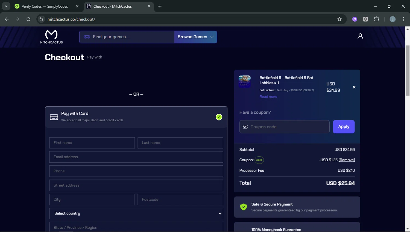Click the Processor Fee USD $2.10 value
The width and height of the screenshot is (410, 232).
click(346, 170)
